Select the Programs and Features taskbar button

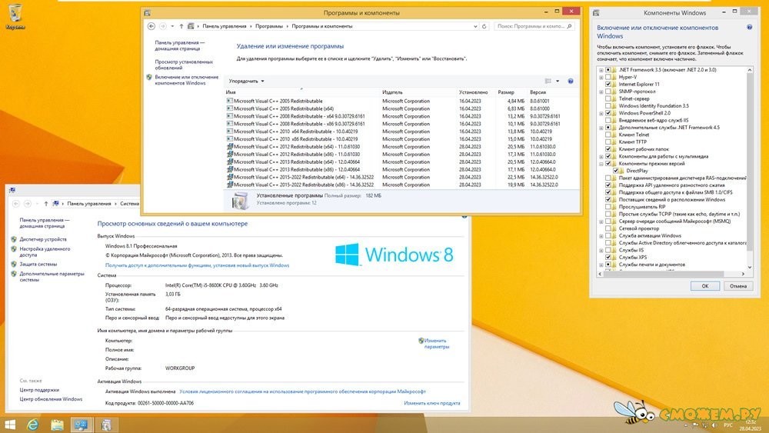point(105,425)
